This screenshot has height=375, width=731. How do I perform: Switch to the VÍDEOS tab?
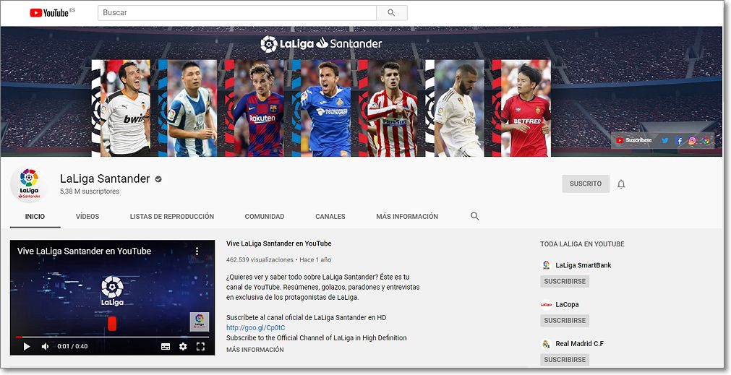[x=87, y=216]
